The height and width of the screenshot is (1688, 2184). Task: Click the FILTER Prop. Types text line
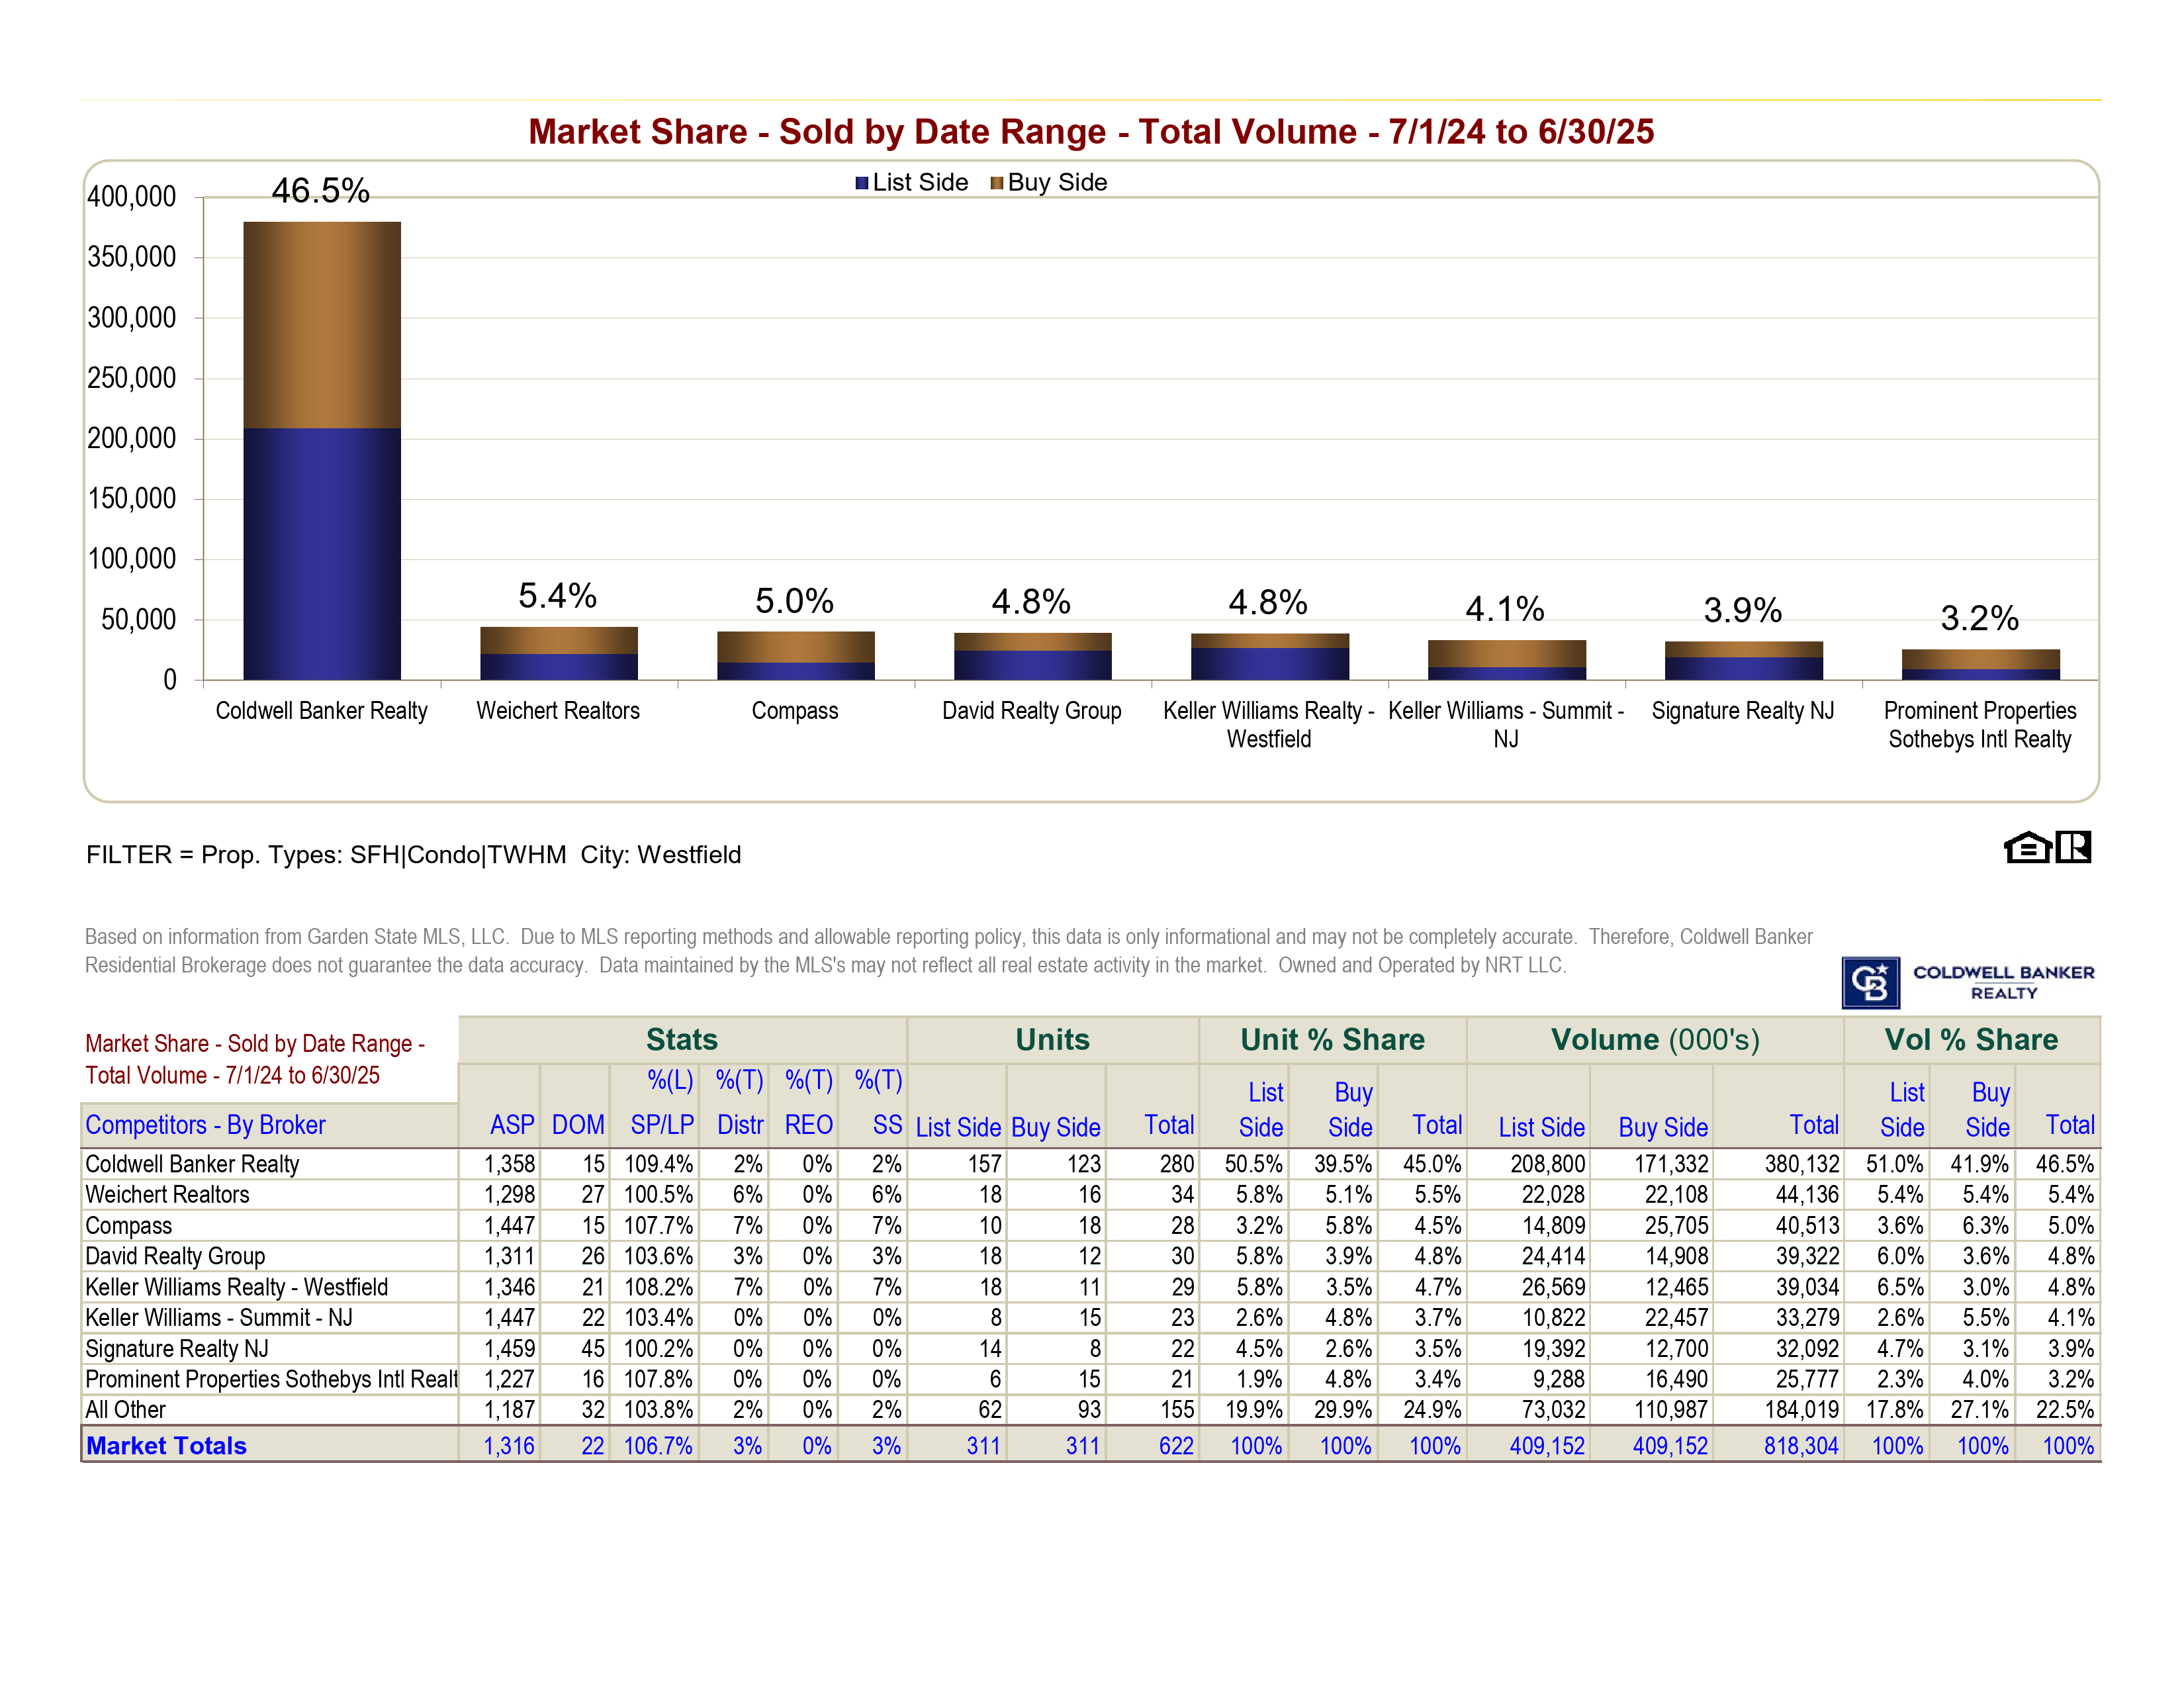[414, 855]
